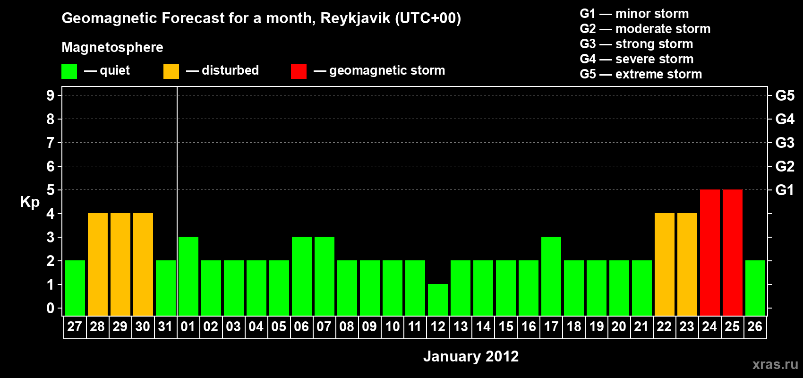The width and height of the screenshot is (803, 378).
Task: Click the 'G1 — minor storm' legend line
Action: click(x=634, y=14)
